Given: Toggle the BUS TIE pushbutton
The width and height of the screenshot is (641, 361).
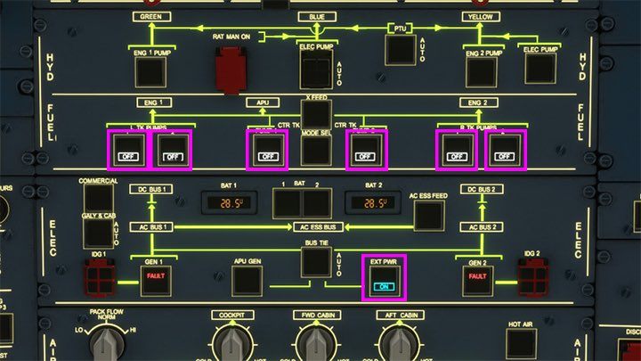Looking at the screenshot, I should point(315,262).
